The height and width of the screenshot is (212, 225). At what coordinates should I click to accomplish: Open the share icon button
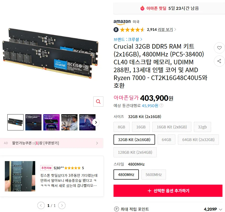coord(219,61)
